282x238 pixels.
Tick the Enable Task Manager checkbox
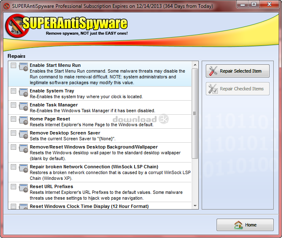tap(14, 105)
